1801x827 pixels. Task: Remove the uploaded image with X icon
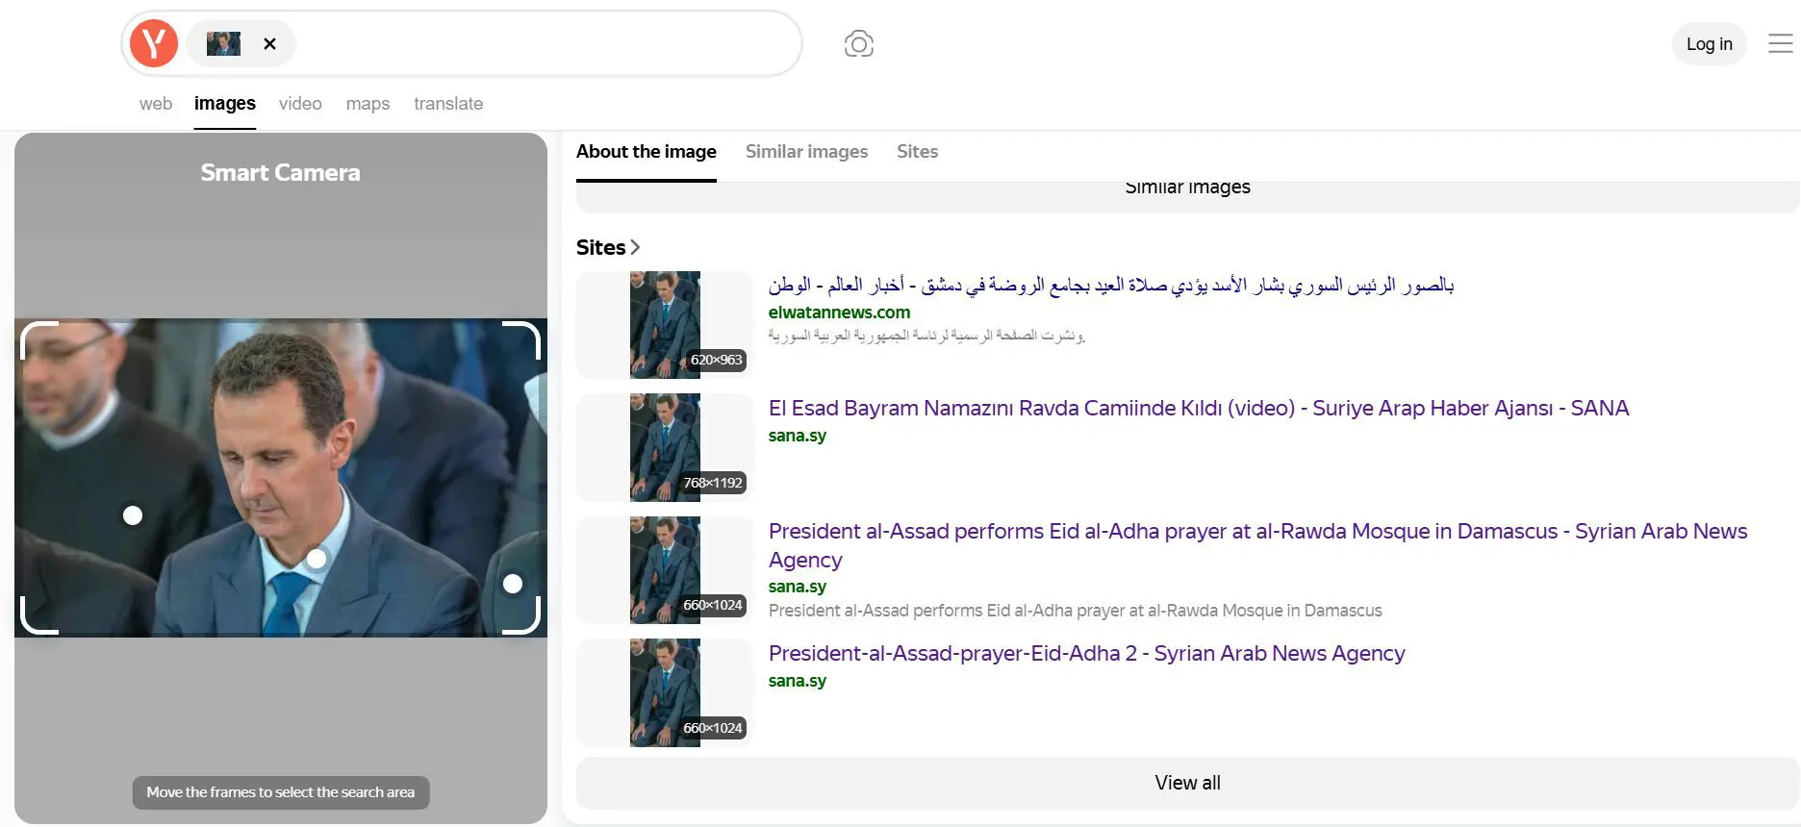point(269,44)
